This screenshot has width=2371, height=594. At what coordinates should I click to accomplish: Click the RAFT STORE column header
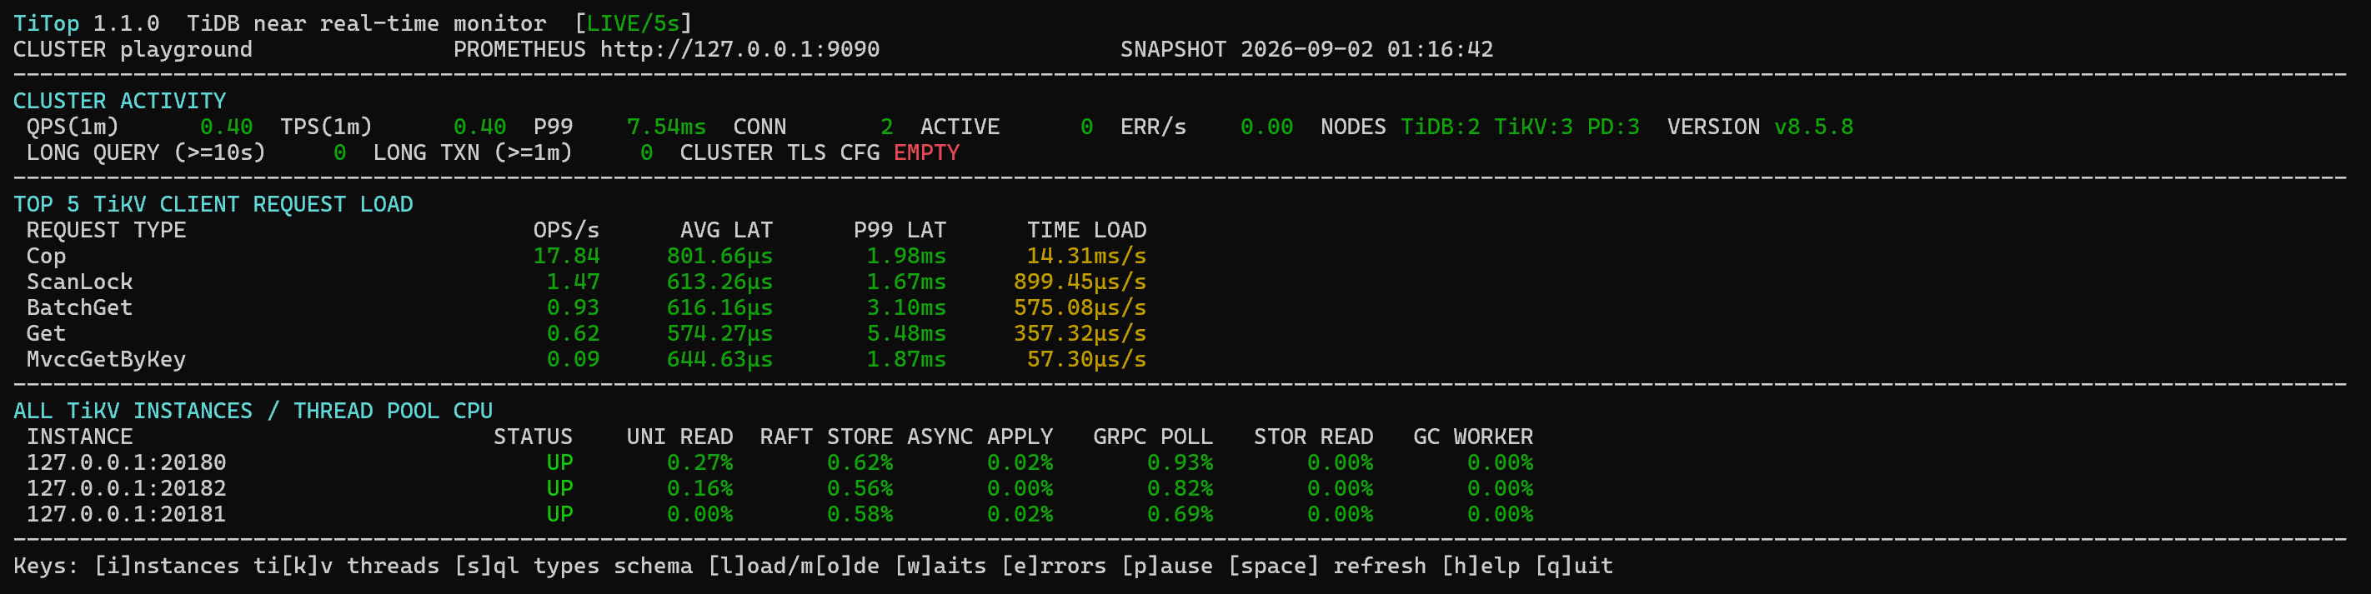point(826,436)
